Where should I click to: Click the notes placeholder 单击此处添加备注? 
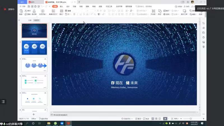pyautogui.click(x=60, y=115)
